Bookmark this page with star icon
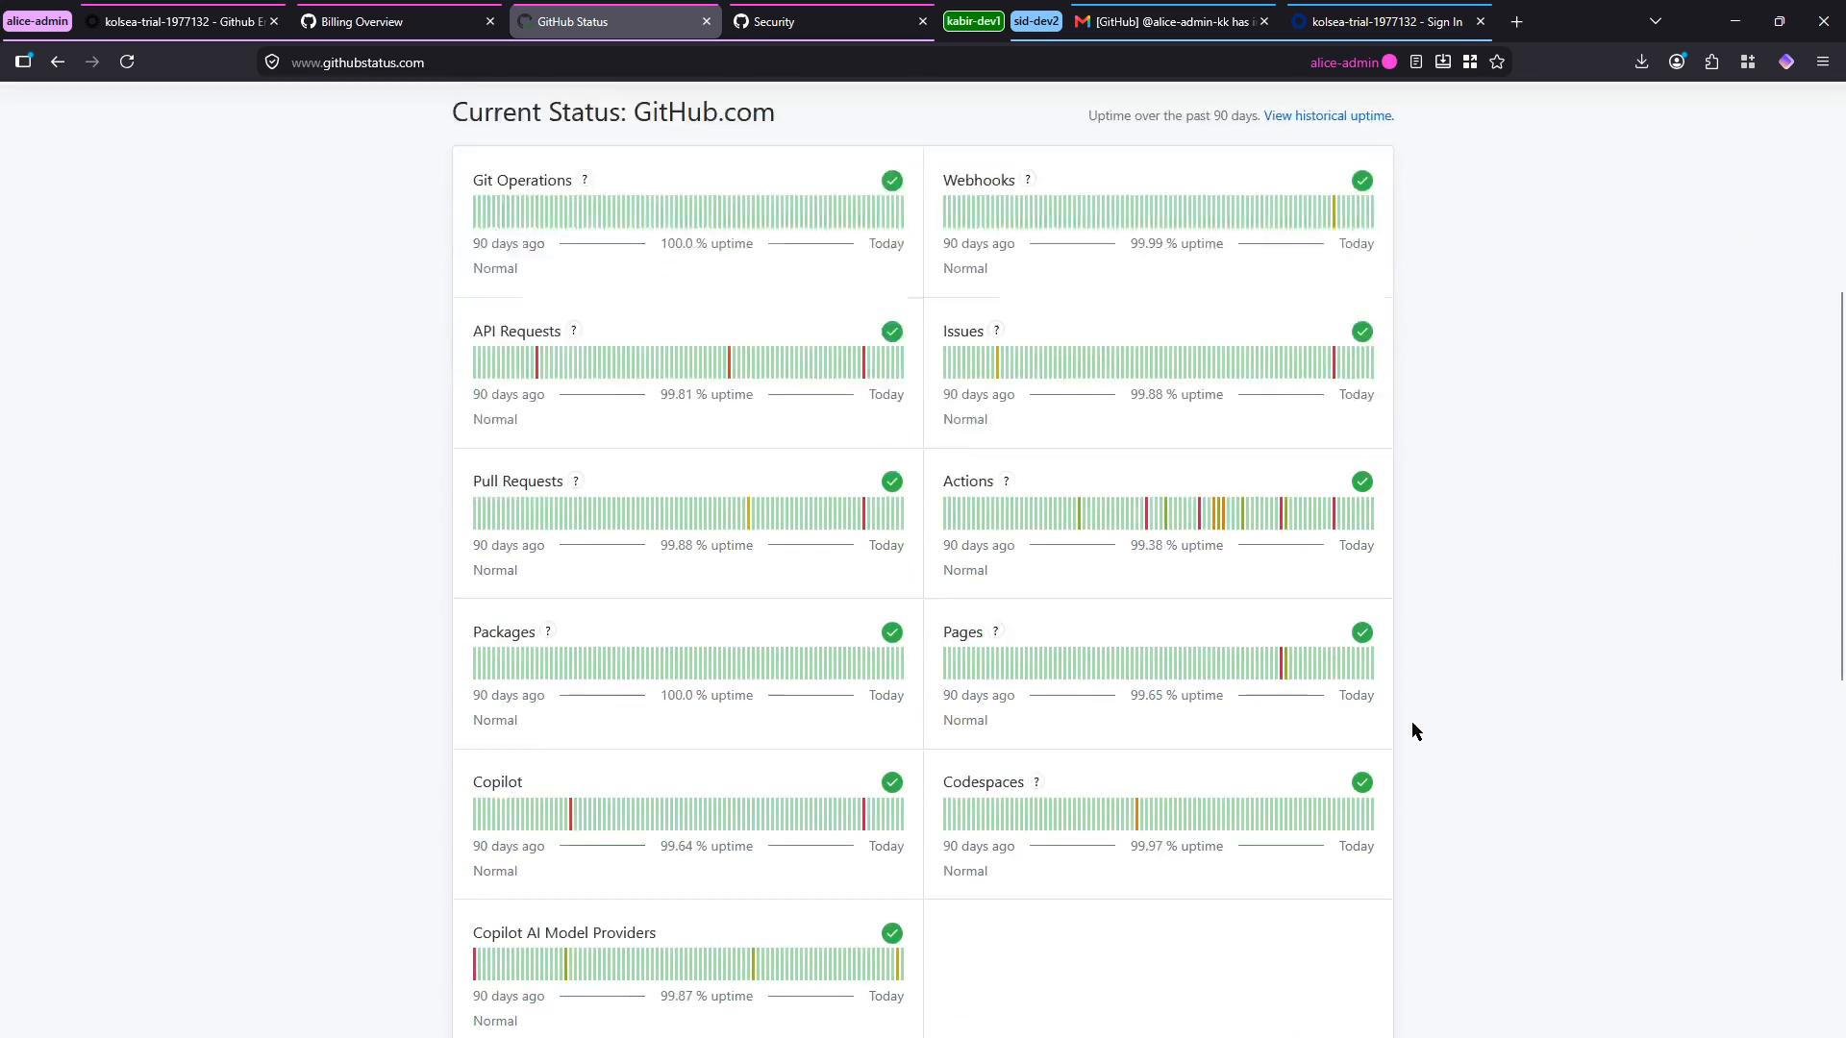The height and width of the screenshot is (1038, 1846). click(1497, 62)
